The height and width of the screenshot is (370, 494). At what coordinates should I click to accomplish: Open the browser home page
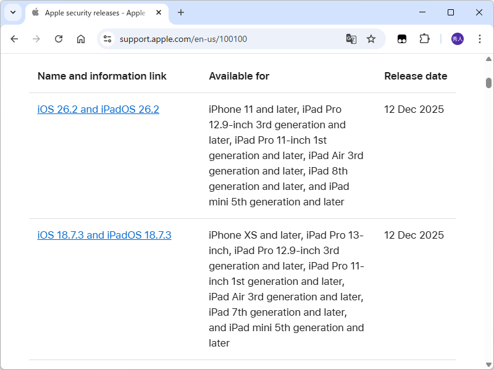click(81, 38)
